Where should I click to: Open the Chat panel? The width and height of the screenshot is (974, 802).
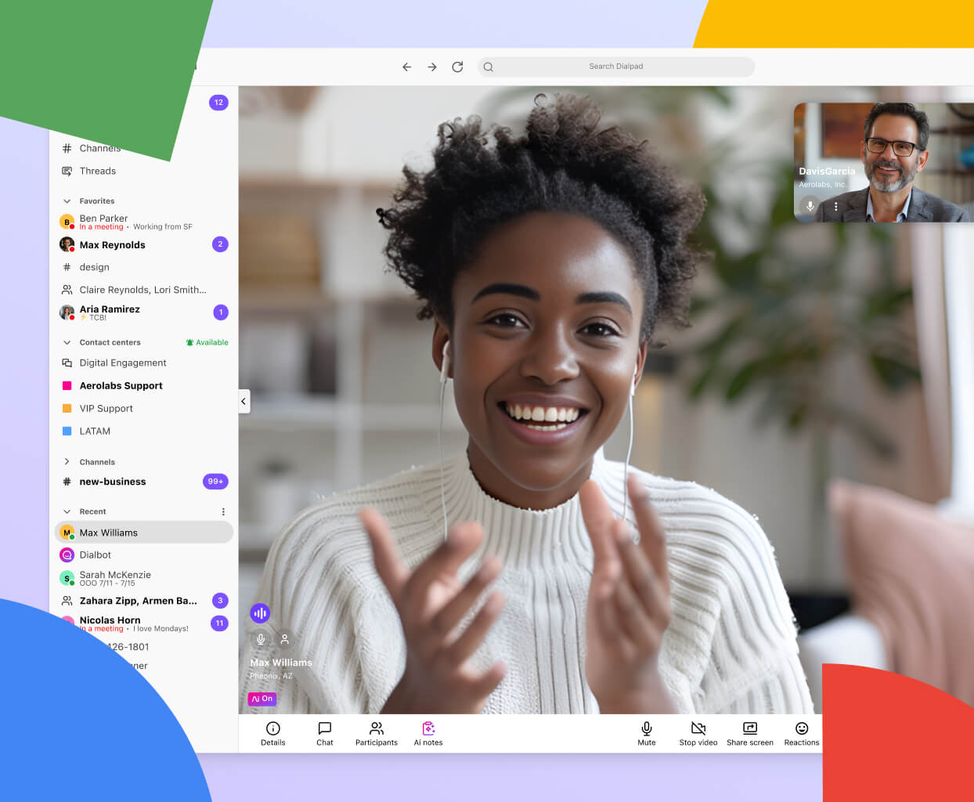(324, 732)
